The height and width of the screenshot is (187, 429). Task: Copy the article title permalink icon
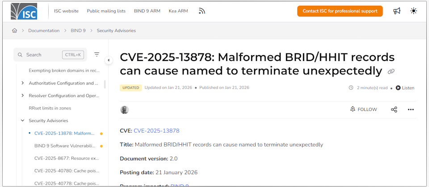click(391, 71)
